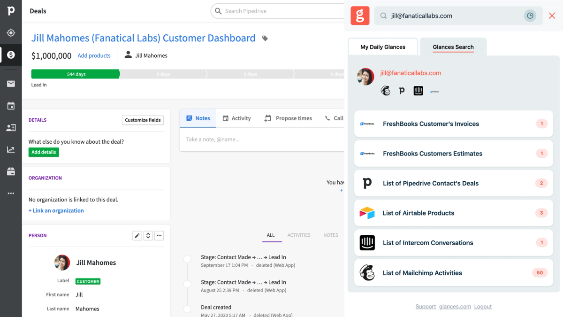
Task: Close the Glances panel with red X
Action: [x=552, y=16]
